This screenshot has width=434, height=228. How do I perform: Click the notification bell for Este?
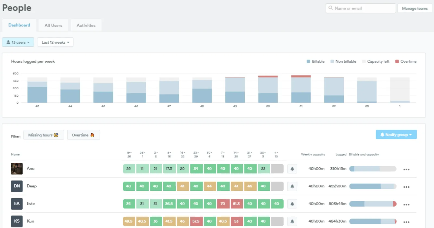[x=292, y=204]
